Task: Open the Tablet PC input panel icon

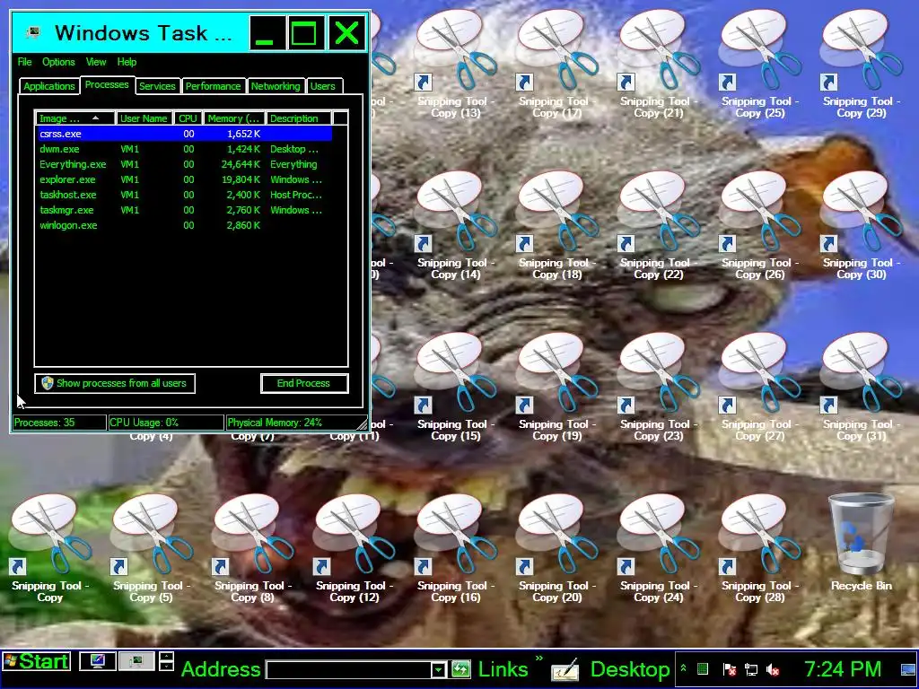Action: 565,669
